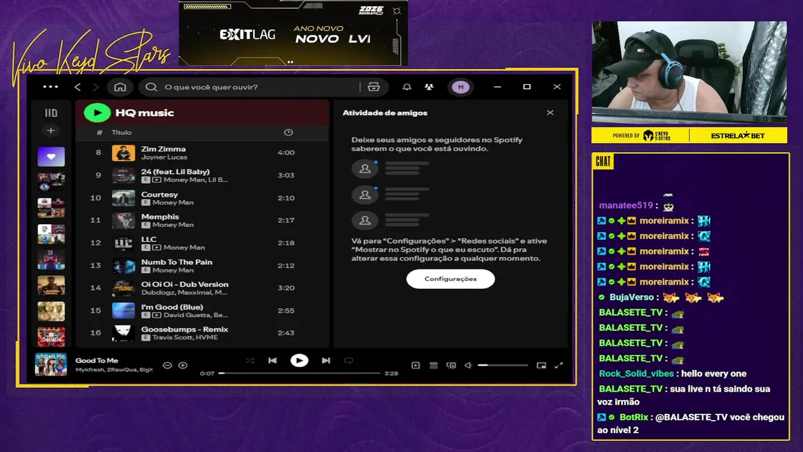803x452 pixels.
Task: Toggle the queue panel
Action: point(433,365)
